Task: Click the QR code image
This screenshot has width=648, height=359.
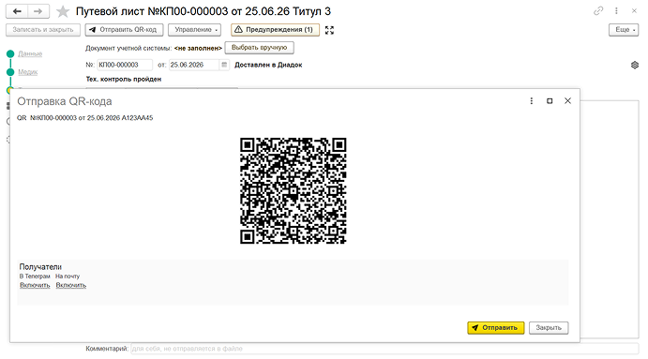Action: point(293,190)
